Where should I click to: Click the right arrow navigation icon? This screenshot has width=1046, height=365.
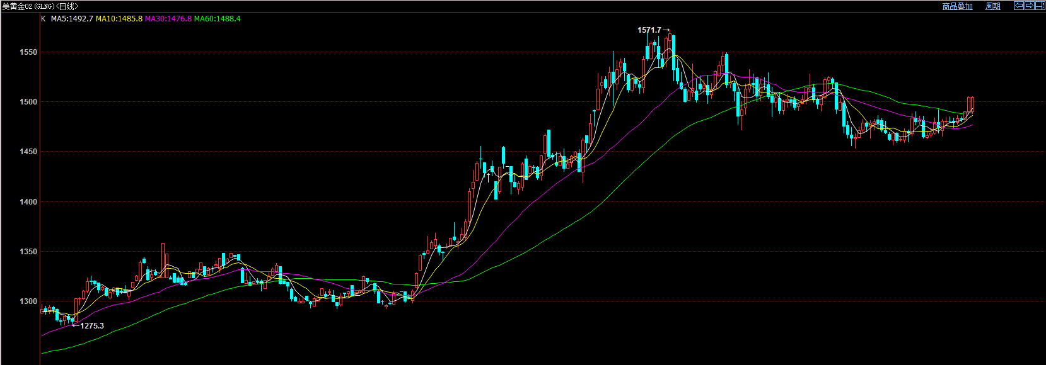(x=1029, y=6)
